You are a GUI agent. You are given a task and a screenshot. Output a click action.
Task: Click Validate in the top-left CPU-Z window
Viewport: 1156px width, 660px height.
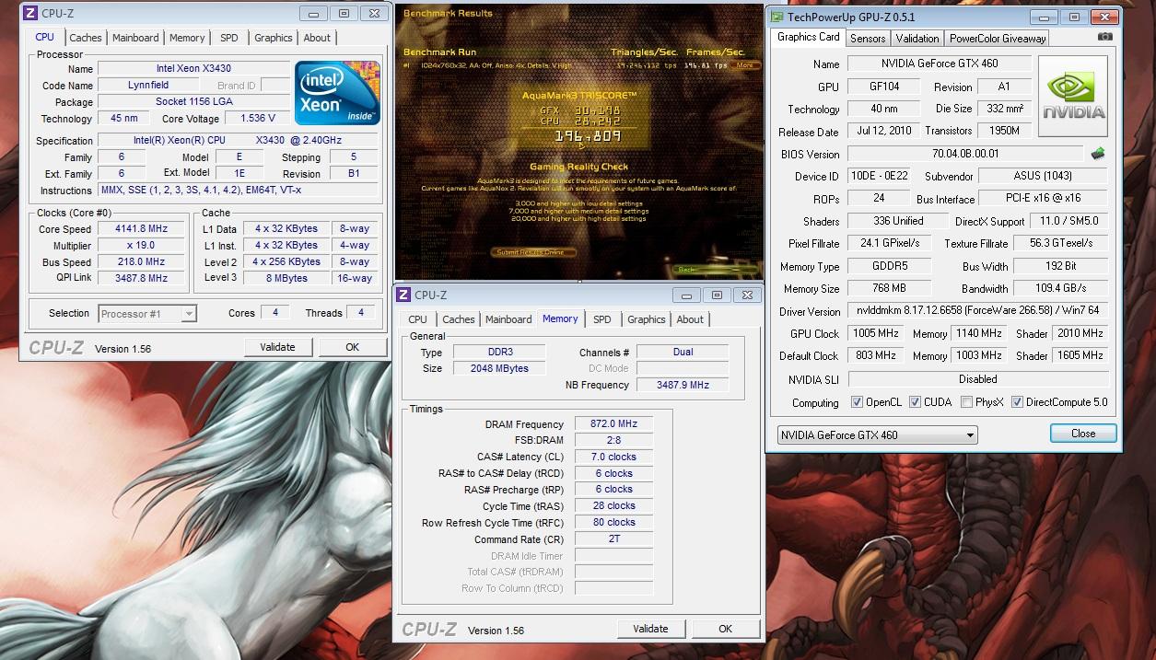click(277, 347)
